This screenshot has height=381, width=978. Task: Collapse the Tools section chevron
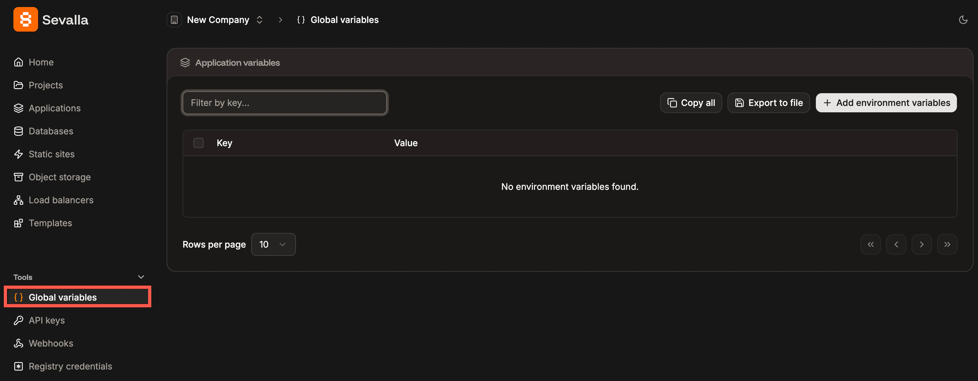pyautogui.click(x=140, y=277)
